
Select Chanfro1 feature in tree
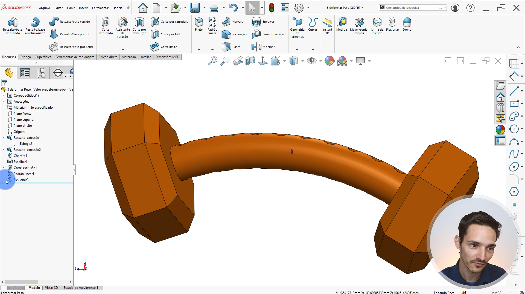20,156
